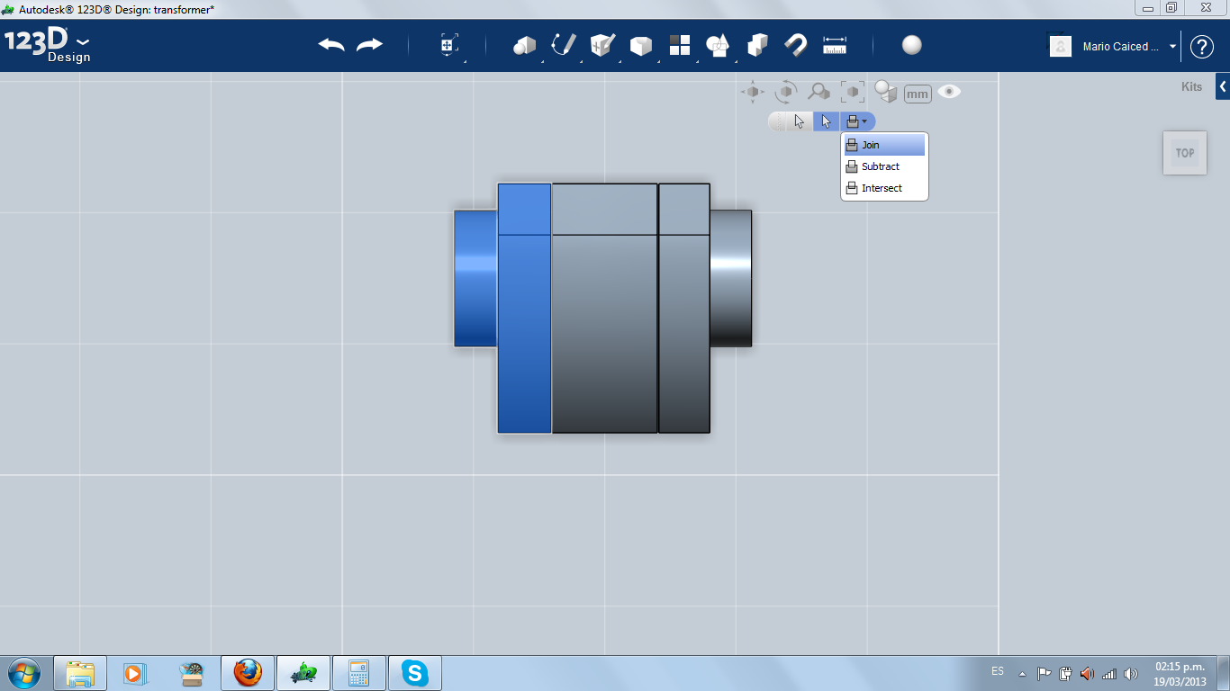Image resolution: width=1230 pixels, height=691 pixels.
Task: Open the Combine tool
Action: coord(757,45)
